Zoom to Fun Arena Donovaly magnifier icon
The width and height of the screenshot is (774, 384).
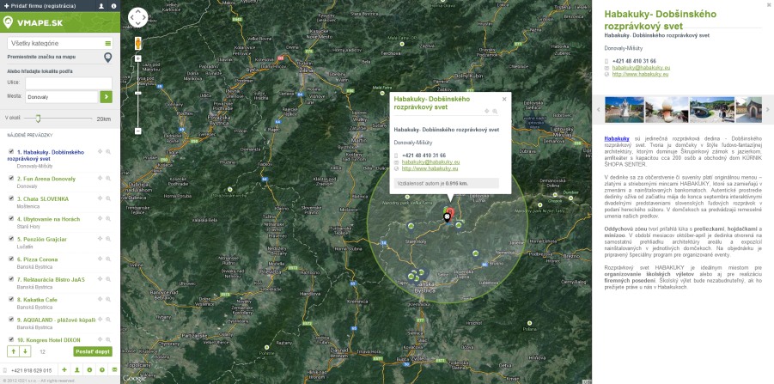click(108, 179)
